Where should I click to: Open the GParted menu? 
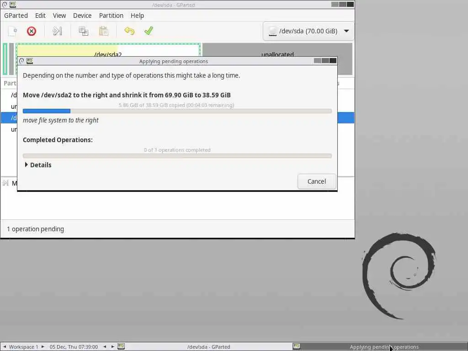click(x=16, y=16)
